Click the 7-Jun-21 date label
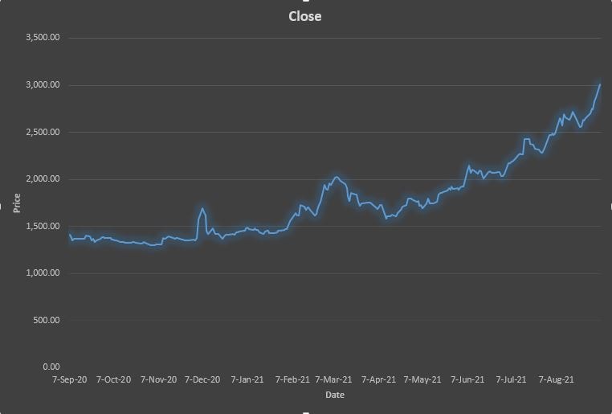The image size is (612, 414). [467, 379]
